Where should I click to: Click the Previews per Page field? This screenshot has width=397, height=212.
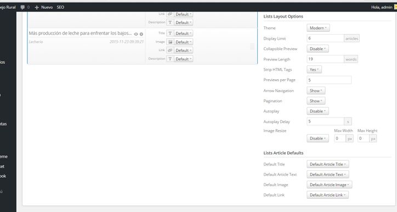coord(329,80)
